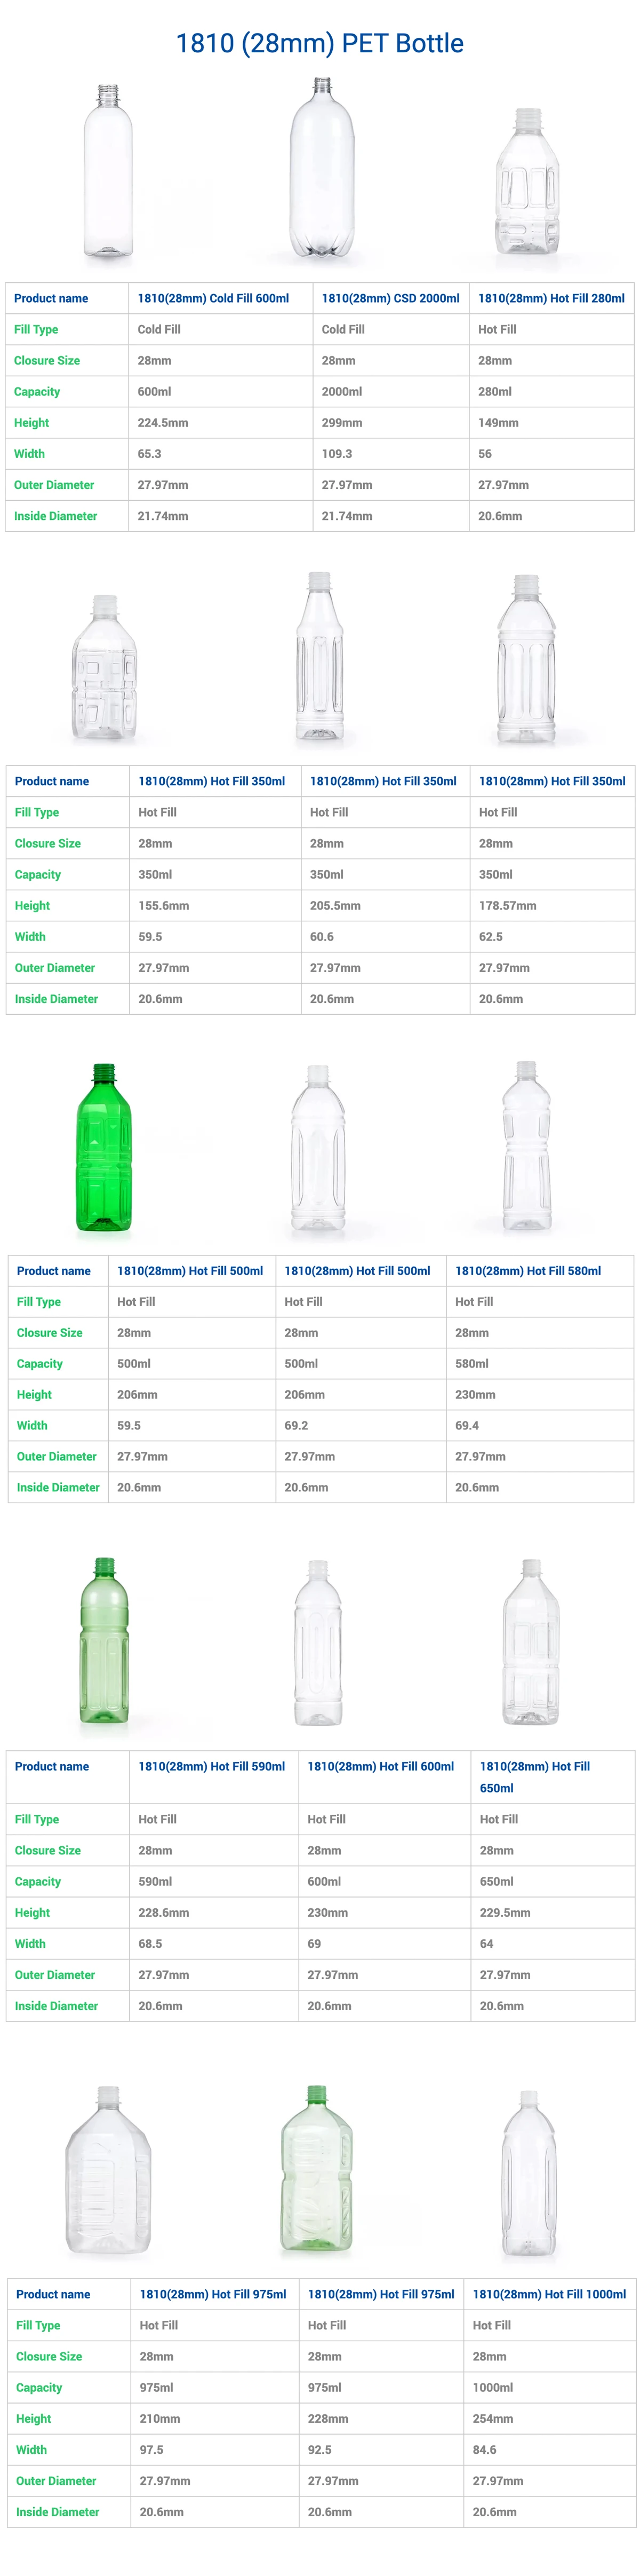Image resolution: width=640 pixels, height=2576 pixels.
Task: Click the "1810(28mm) Hot Fill 590ml" product name
Action: click(x=212, y=1766)
